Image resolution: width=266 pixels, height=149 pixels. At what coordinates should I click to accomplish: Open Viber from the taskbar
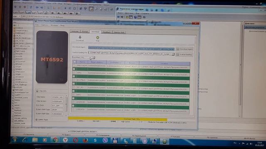(x=105, y=140)
